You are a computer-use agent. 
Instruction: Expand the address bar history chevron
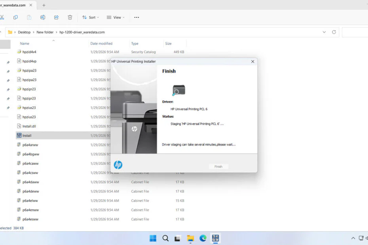324,32
